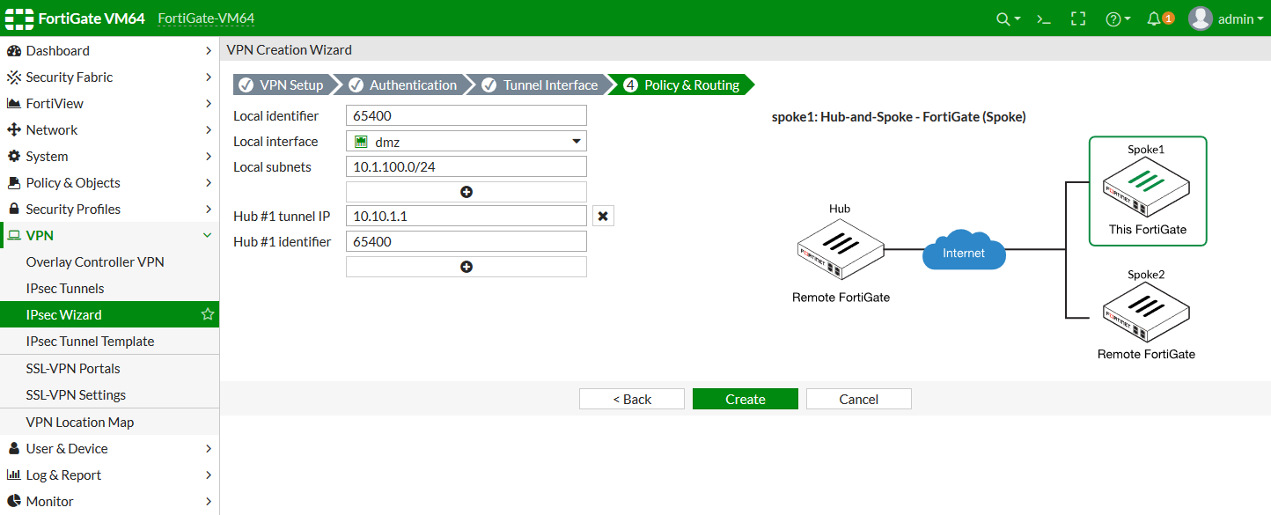Viewport: 1271px width, 515px height.
Task: Click the Hub FortiGate device icon
Action: [x=841, y=248]
